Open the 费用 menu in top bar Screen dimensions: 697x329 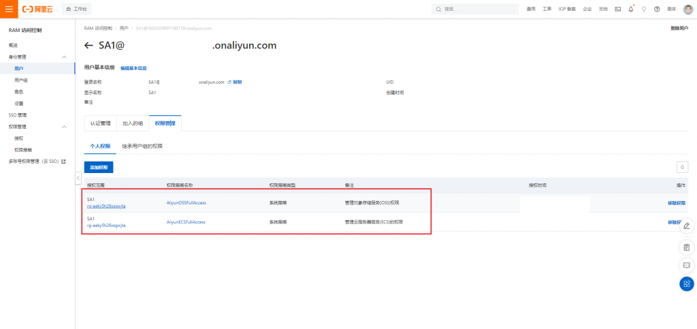[x=531, y=9]
